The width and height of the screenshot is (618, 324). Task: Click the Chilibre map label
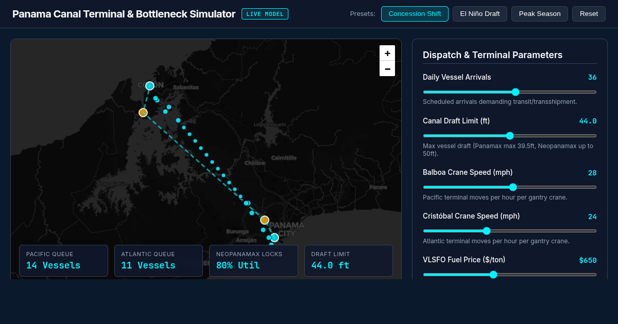[254, 163]
